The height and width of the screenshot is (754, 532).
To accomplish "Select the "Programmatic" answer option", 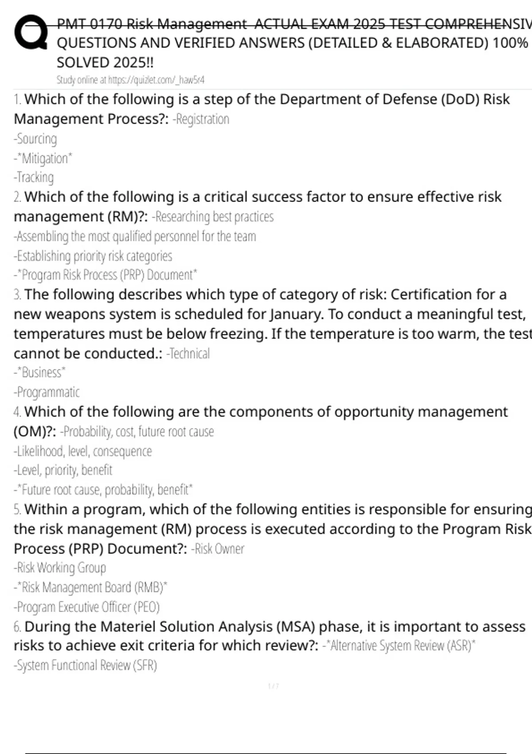I will (47, 392).
